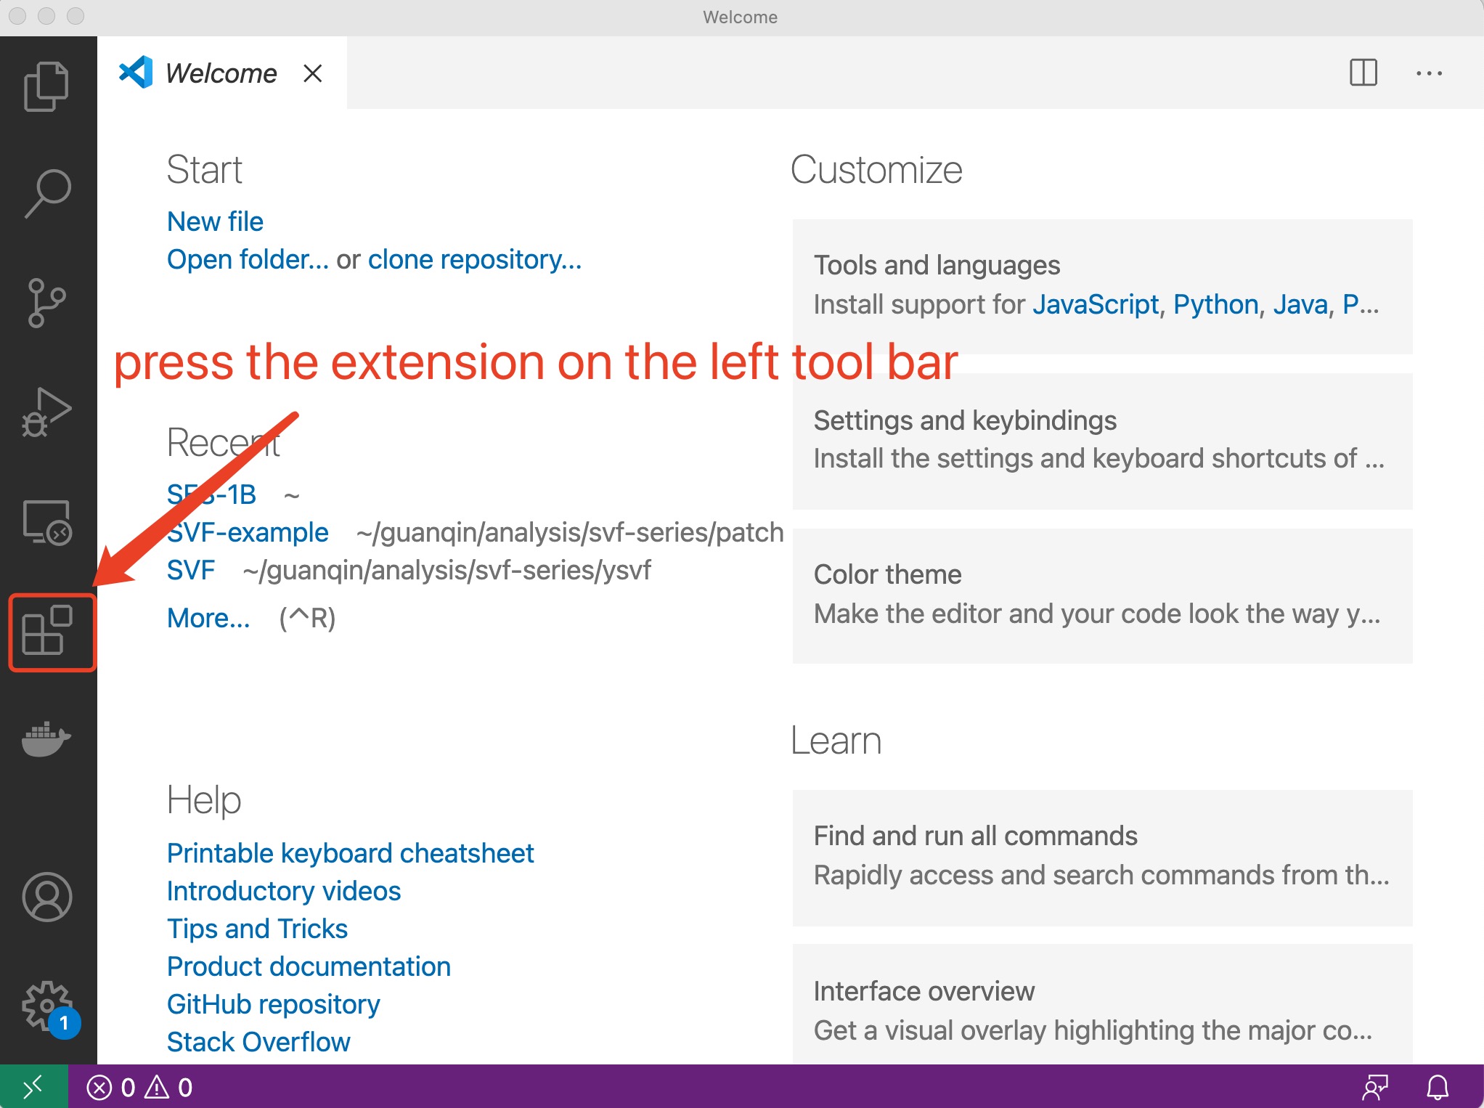The width and height of the screenshot is (1484, 1108).
Task: Open errors and warnings count in status bar
Action: [139, 1087]
